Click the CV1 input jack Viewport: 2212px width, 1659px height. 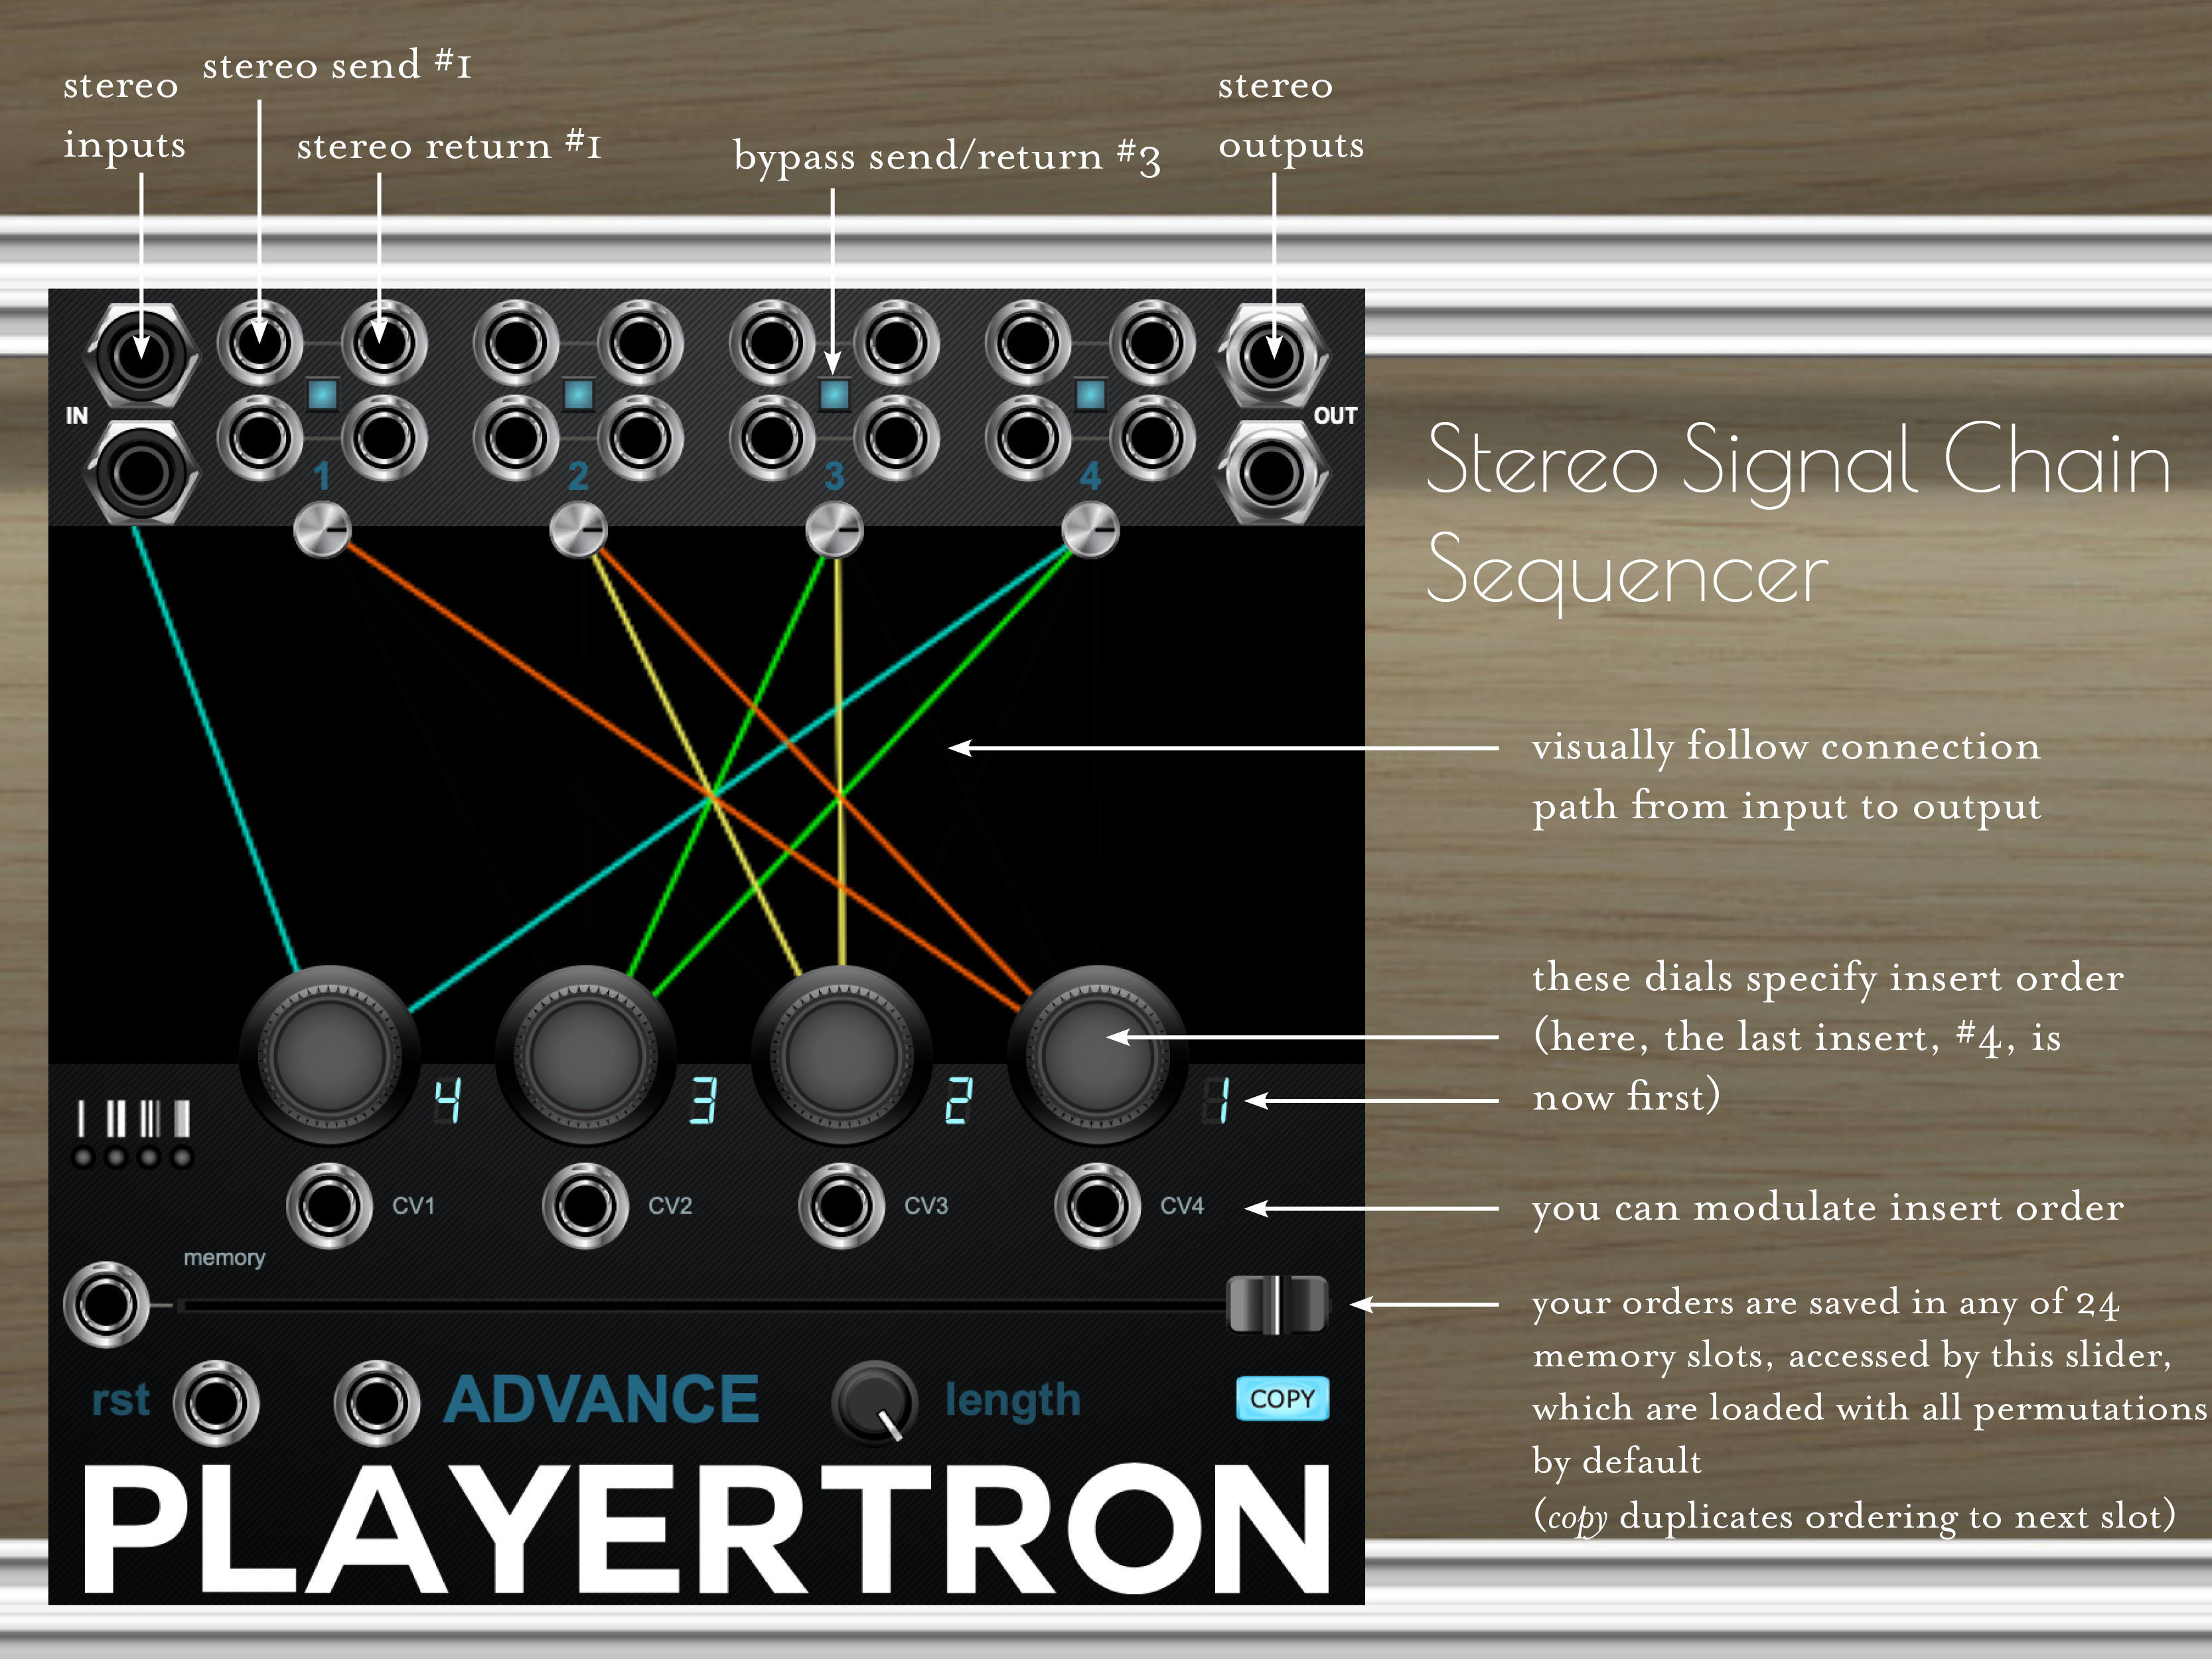coord(329,1205)
